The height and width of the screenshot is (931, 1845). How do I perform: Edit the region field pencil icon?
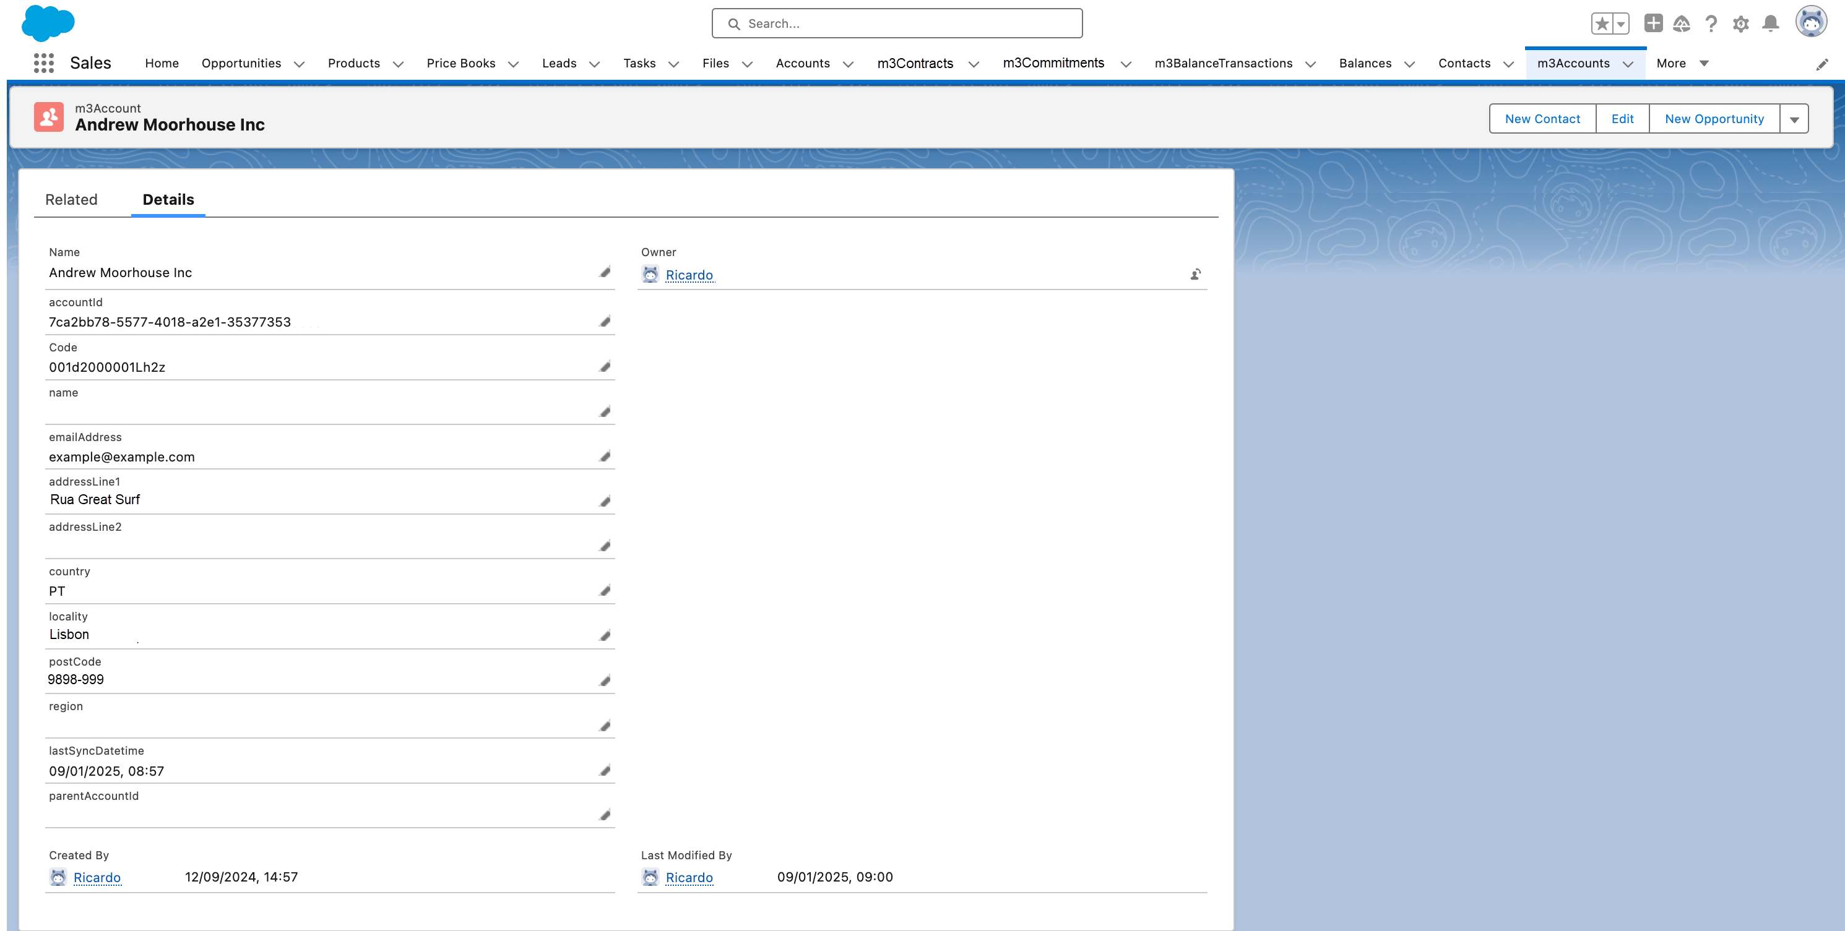[605, 726]
